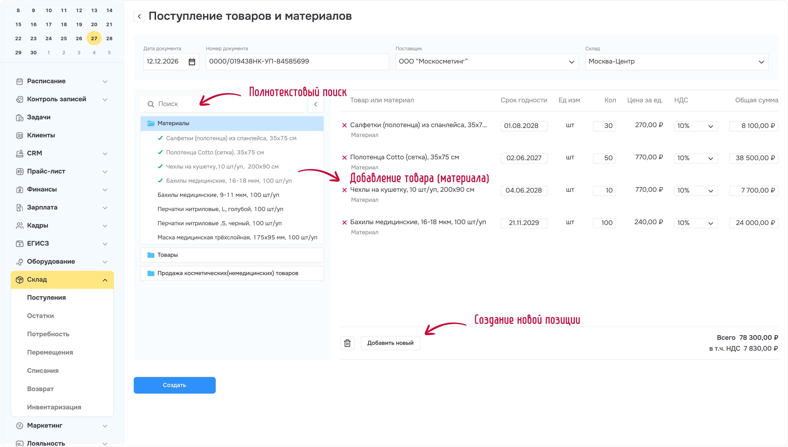The width and height of the screenshot is (788, 447).
Task: Collapse the Склад sidebar section
Action: 105,280
